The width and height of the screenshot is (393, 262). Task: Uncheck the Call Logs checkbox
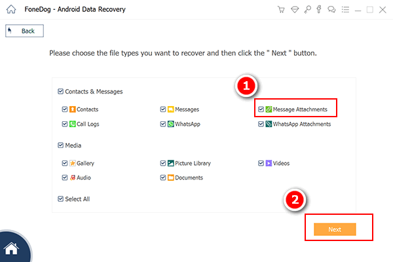click(x=65, y=124)
